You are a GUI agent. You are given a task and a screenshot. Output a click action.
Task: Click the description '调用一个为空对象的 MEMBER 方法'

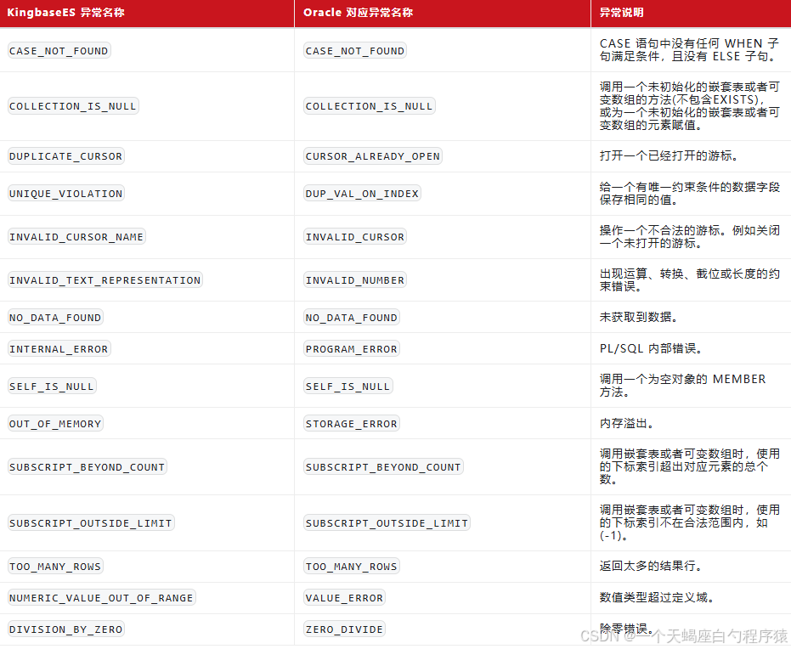pyautogui.click(x=682, y=386)
